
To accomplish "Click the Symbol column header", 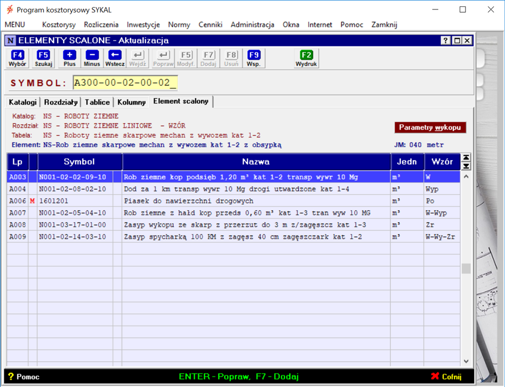I will pyautogui.click(x=79, y=162).
